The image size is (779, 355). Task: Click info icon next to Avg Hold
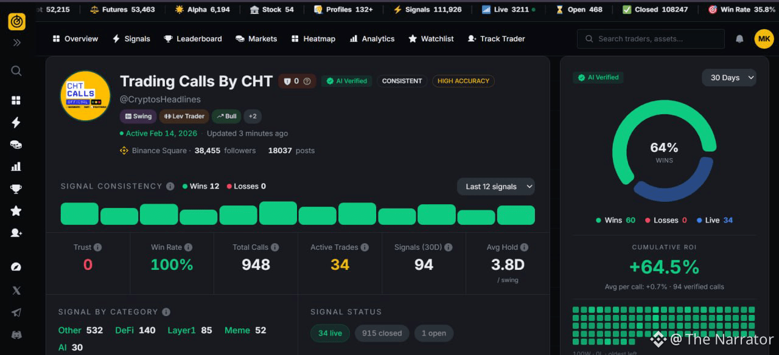coord(525,247)
